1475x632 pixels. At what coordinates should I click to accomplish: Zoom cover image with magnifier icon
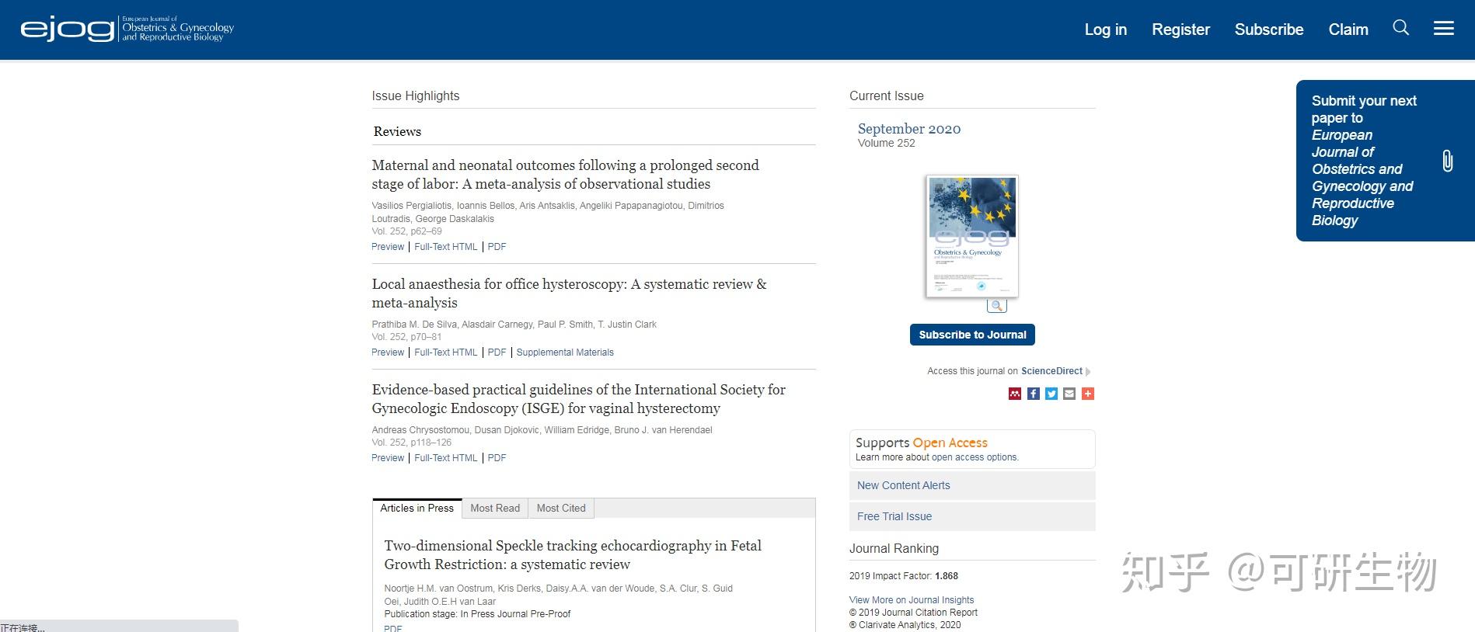click(x=996, y=306)
